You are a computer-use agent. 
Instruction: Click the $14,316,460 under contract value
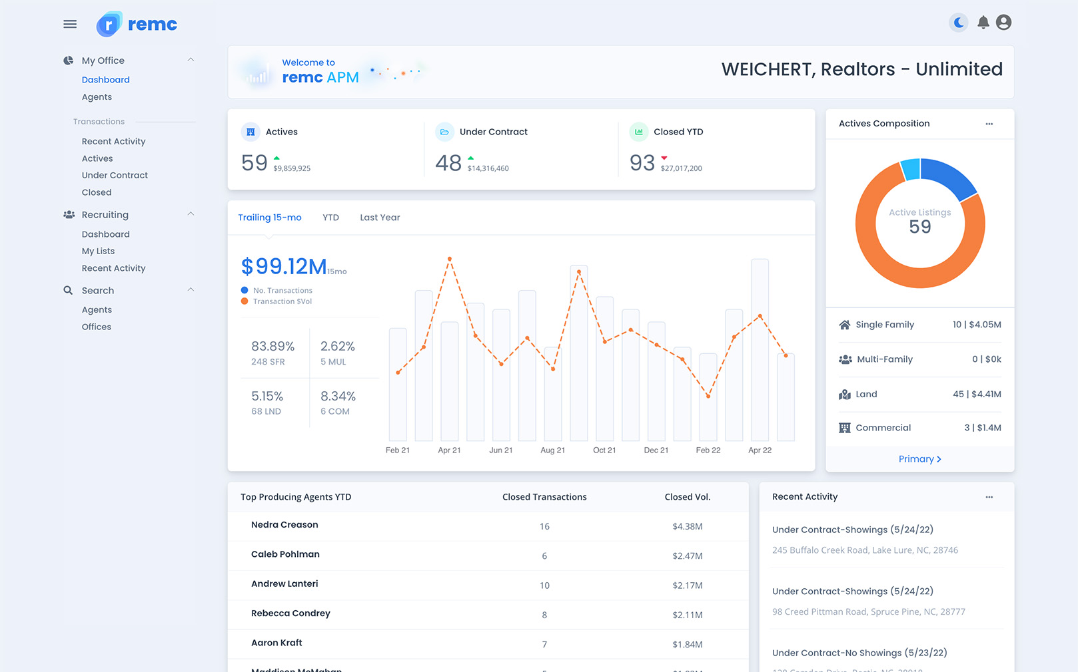click(488, 169)
